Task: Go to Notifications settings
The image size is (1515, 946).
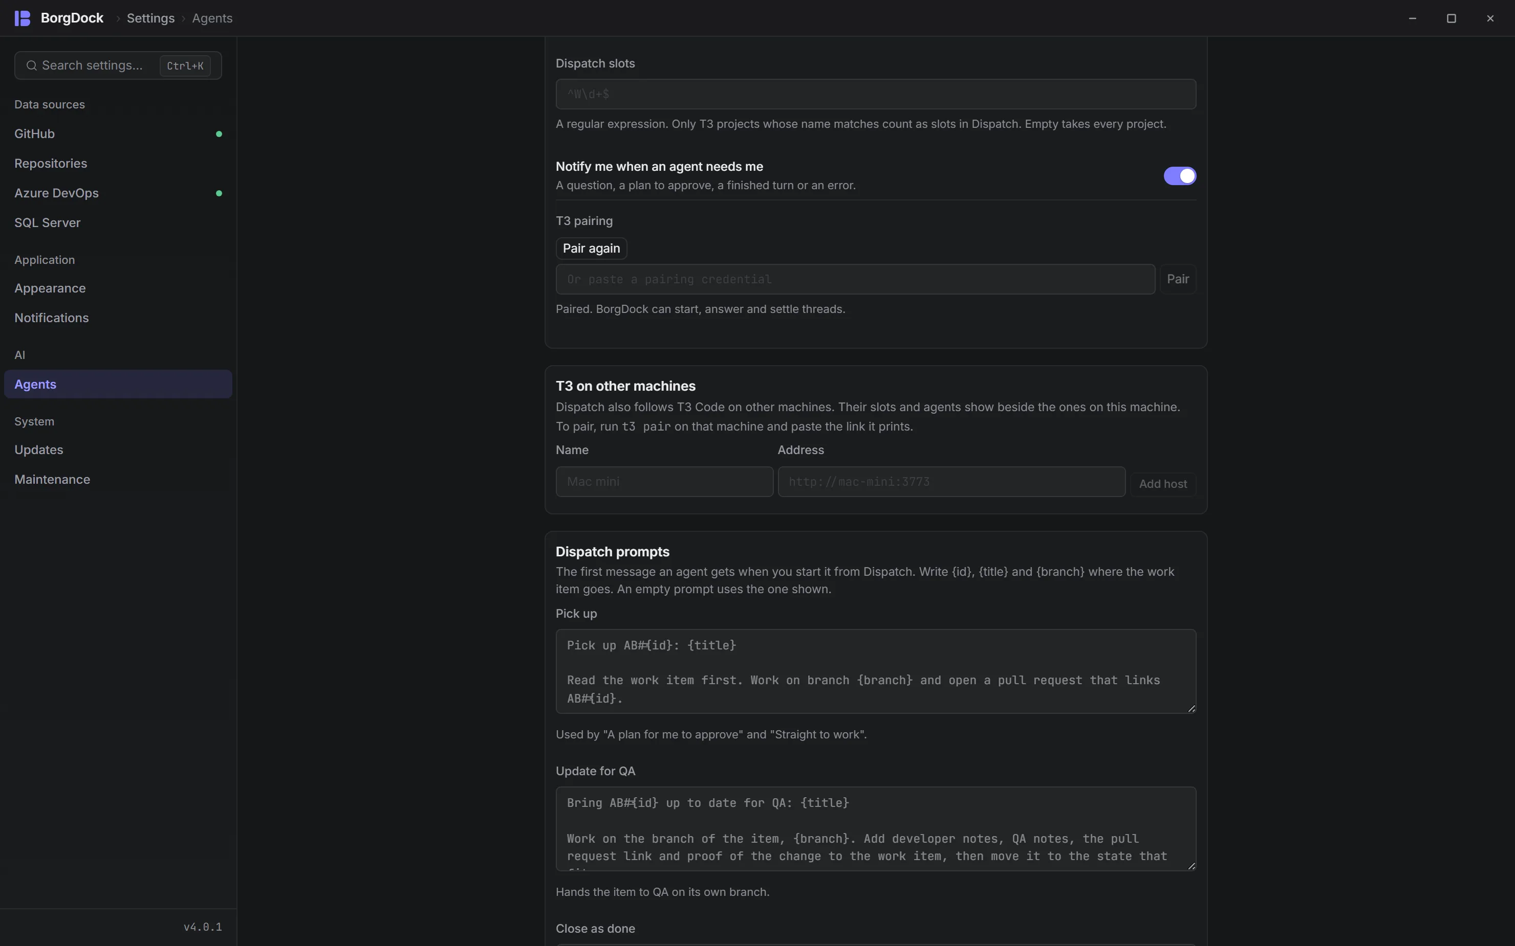Action: [118, 318]
